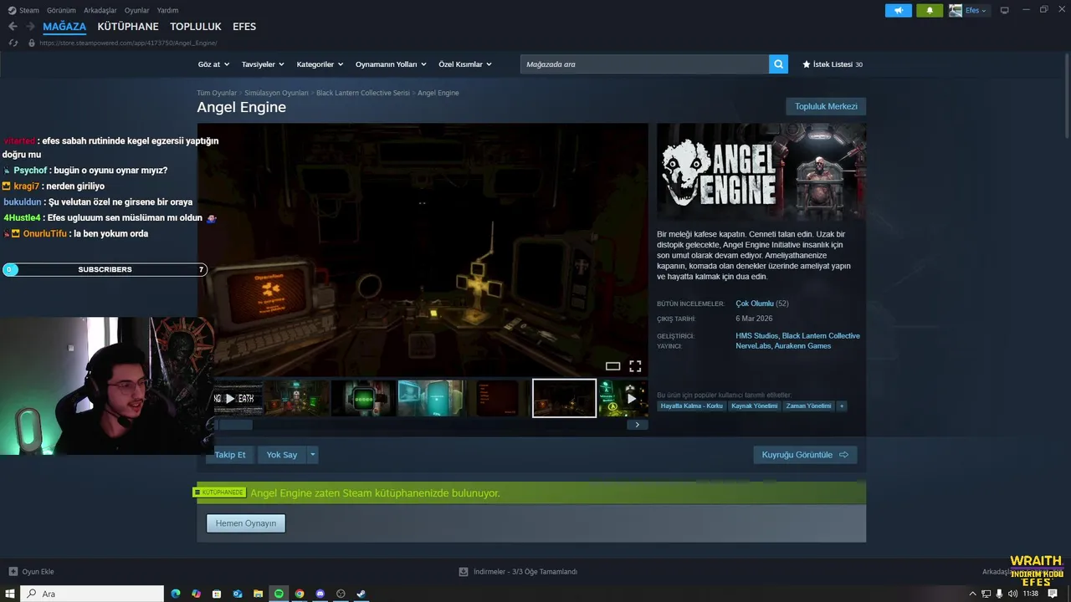Open the Steam menu
The height and width of the screenshot is (602, 1071).
(x=23, y=10)
